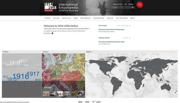Open the Feedback link

[131, 4]
